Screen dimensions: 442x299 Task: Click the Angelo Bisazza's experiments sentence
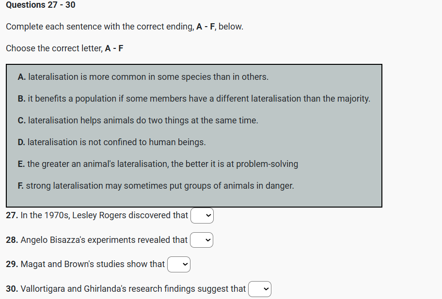pyautogui.click(x=104, y=240)
